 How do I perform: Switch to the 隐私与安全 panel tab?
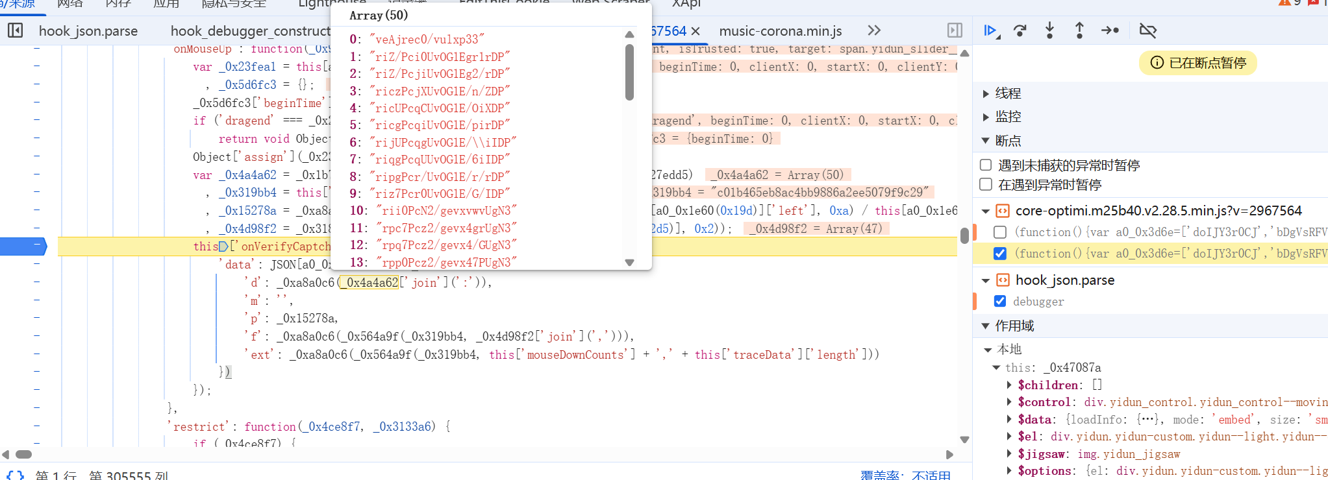pyautogui.click(x=234, y=4)
